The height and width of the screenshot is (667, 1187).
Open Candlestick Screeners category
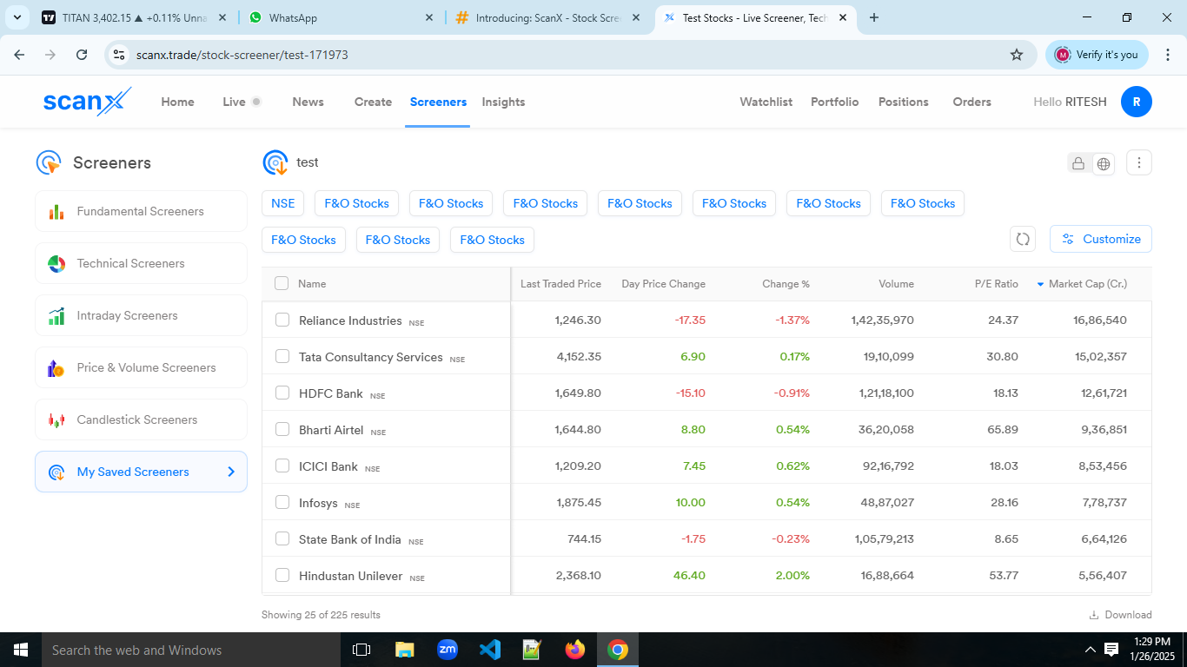[141, 419]
